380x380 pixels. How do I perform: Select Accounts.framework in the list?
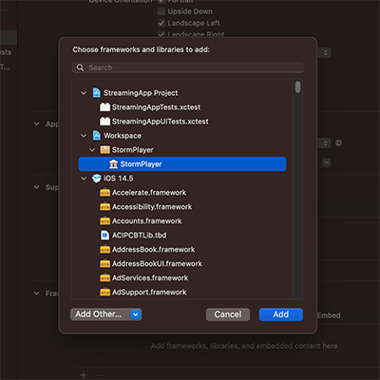click(147, 221)
